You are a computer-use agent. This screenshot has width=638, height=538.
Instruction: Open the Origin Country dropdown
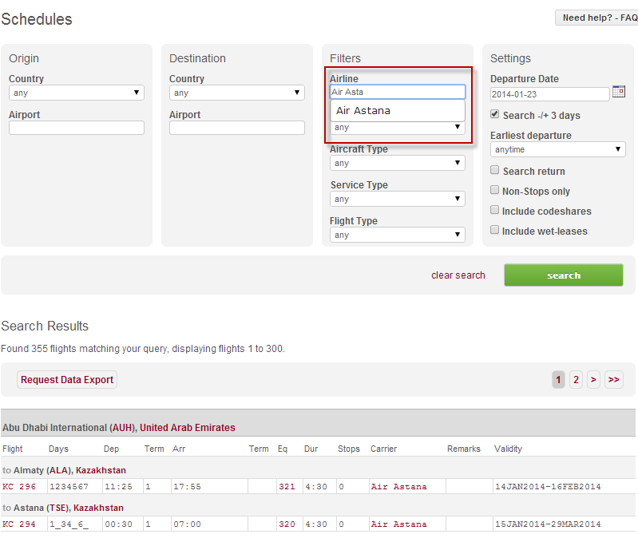(x=77, y=93)
